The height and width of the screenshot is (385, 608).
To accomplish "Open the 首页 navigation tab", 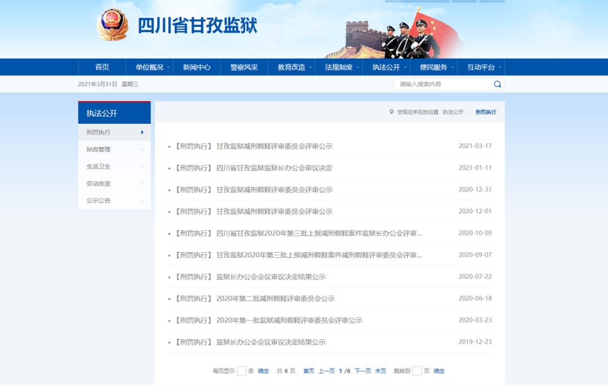I will (102, 67).
